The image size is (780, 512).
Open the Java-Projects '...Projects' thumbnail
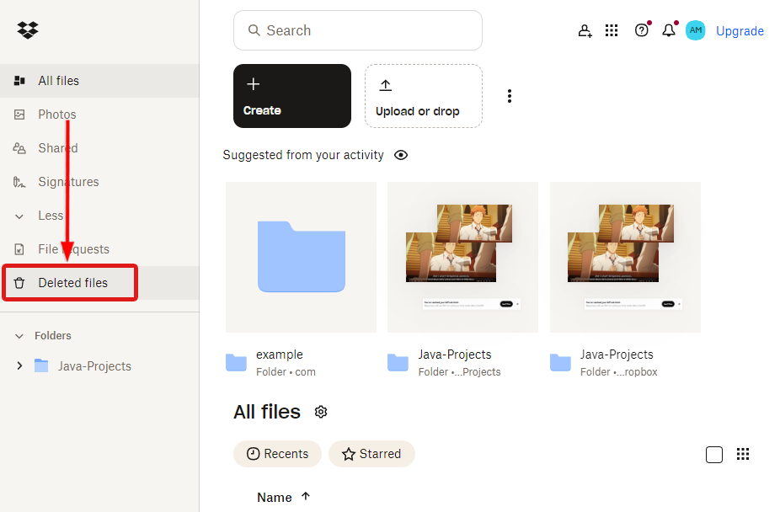(462, 257)
